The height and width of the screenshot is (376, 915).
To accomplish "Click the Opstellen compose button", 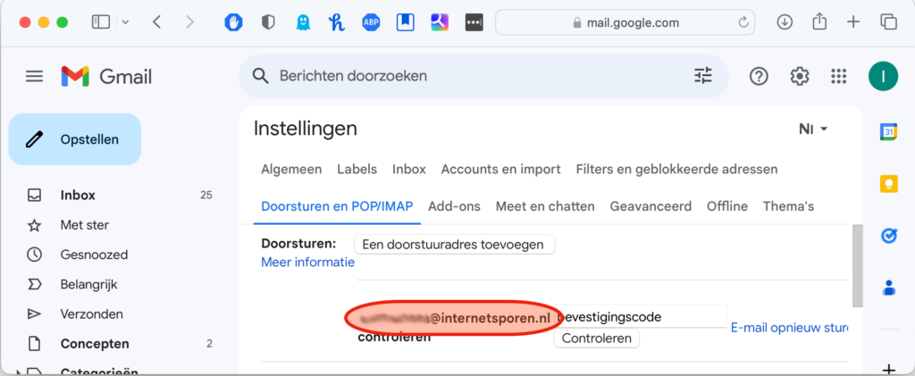I will (x=75, y=139).
